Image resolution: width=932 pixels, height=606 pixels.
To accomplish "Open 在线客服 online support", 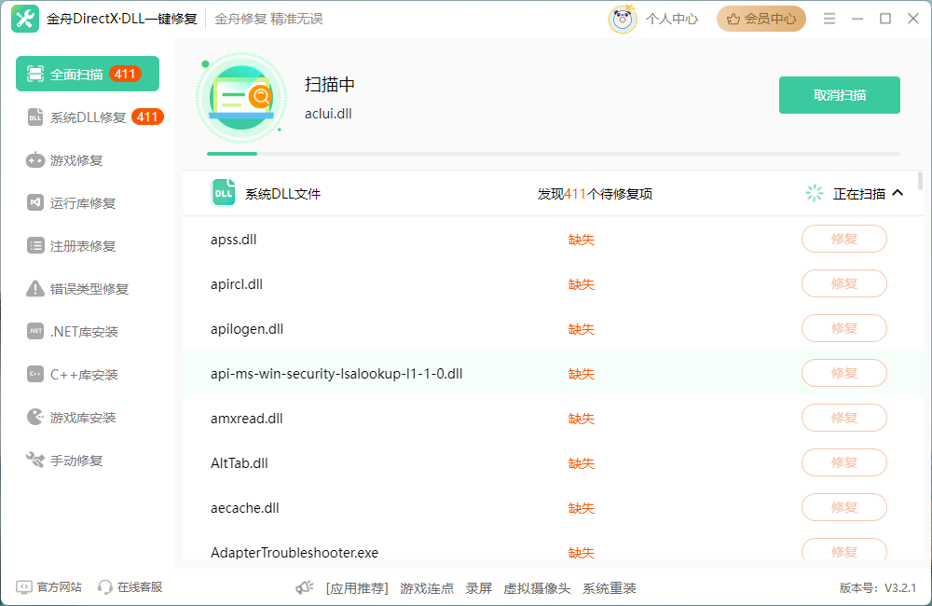I will pyautogui.click(x=113, y=589).
